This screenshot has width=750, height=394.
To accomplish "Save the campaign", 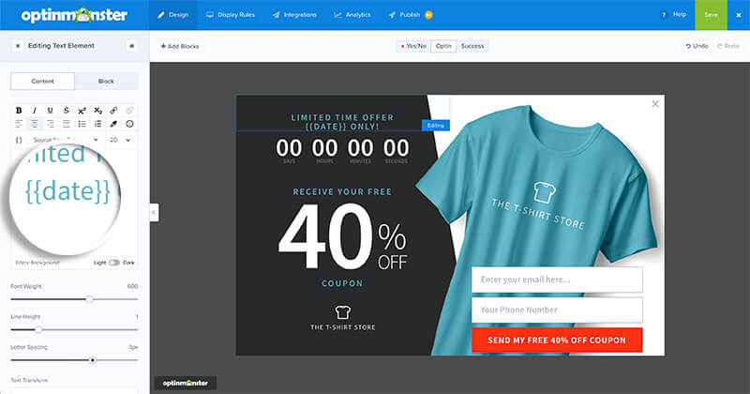I will click(711, 15).
